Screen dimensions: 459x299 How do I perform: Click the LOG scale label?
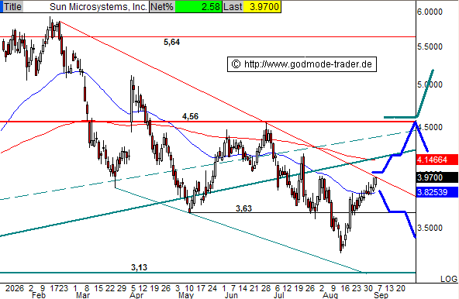pyautogui.click(x=448, y=279)
